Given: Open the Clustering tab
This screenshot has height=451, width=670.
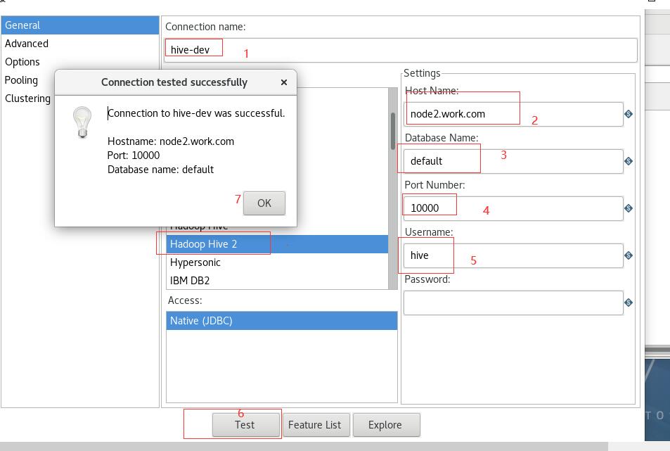Looking at the screenshot, I should click(x=28, y=99).
